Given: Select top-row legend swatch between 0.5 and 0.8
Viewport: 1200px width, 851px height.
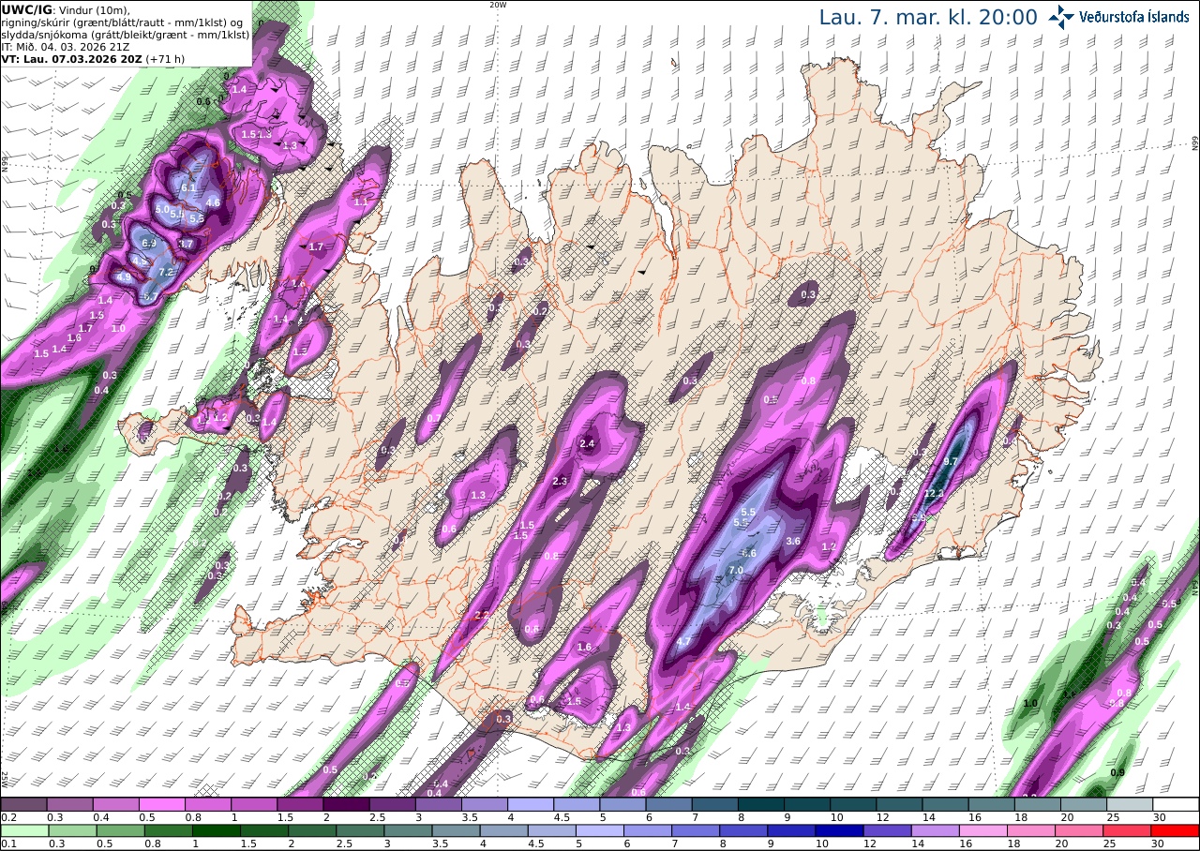Looking at the screenshot, I should 161,804.
